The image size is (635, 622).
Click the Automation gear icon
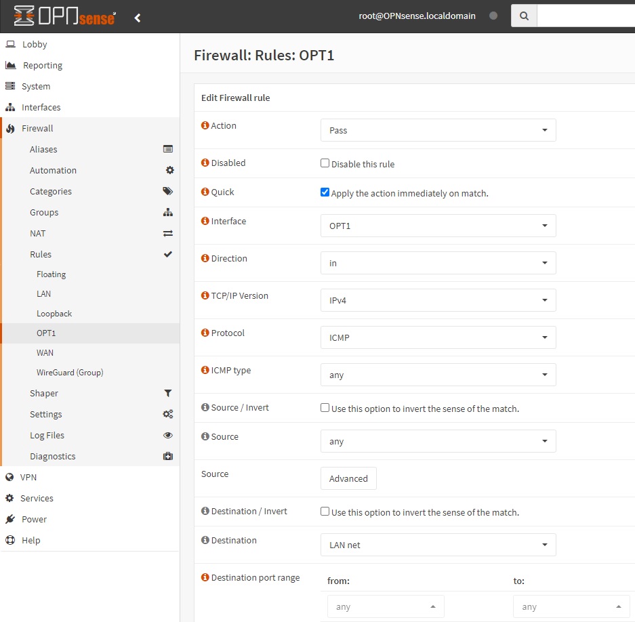click(169, 170)
